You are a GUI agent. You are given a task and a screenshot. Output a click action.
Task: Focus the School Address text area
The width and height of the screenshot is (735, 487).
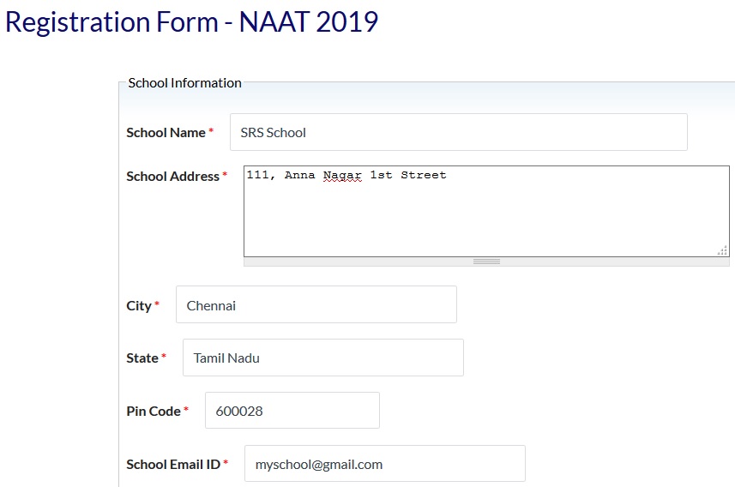pyautogui.click(x=485, y=211)
